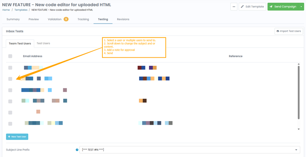Click the Import Test Users button

coord(288,31)
